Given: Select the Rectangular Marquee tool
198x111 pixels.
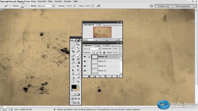Looking at the screenshot, I should coord(73,44).
